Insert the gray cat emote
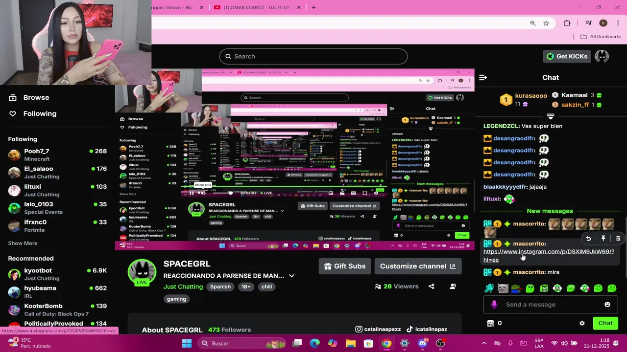 503,288
